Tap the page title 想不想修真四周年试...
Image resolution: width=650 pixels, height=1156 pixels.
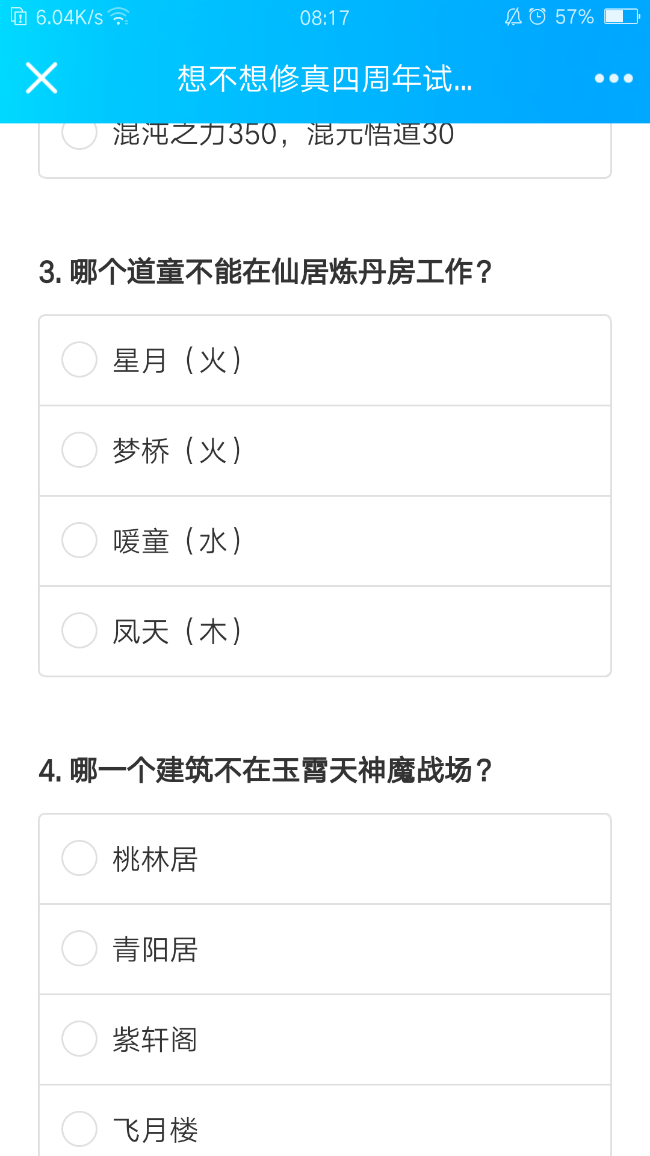click(x=325, y=79)
